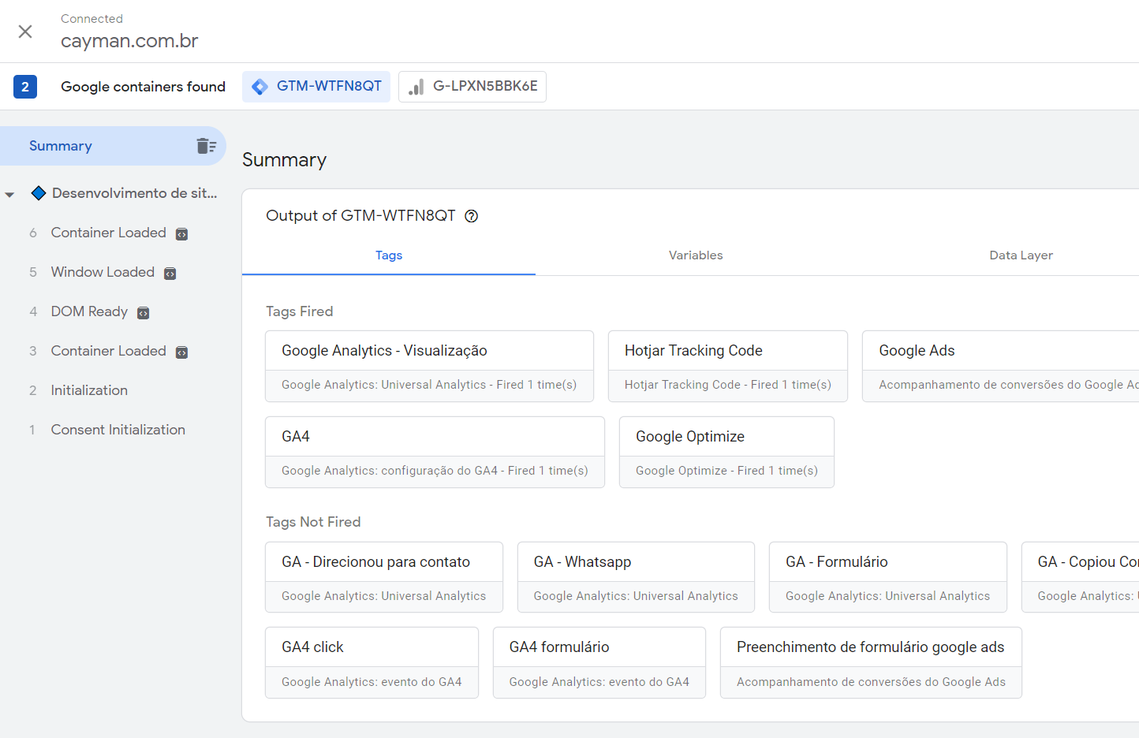Click the Google containers found label
1139x738 pixels.
coord(144,87)
